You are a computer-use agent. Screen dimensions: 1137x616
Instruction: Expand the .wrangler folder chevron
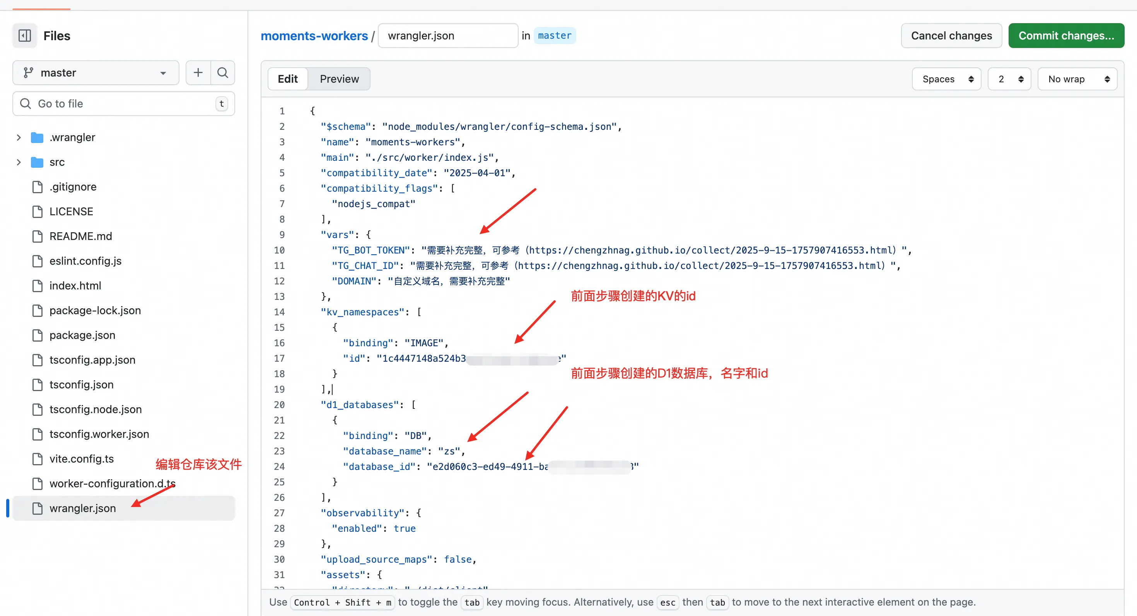coord(19,137)
